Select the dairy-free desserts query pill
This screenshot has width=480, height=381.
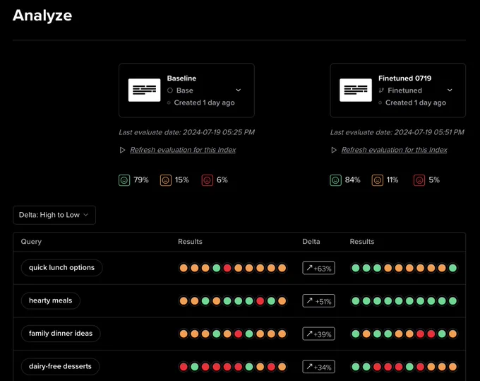(x=60, y=367)
